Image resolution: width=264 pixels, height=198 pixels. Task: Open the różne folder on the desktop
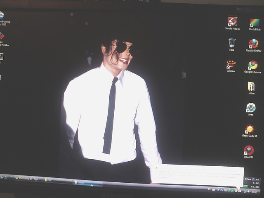coord(251,88)
